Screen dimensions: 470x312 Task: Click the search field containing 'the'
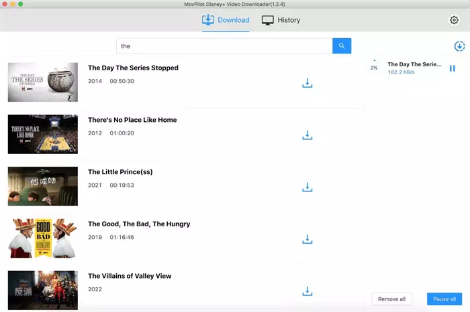tap(224, 46)
